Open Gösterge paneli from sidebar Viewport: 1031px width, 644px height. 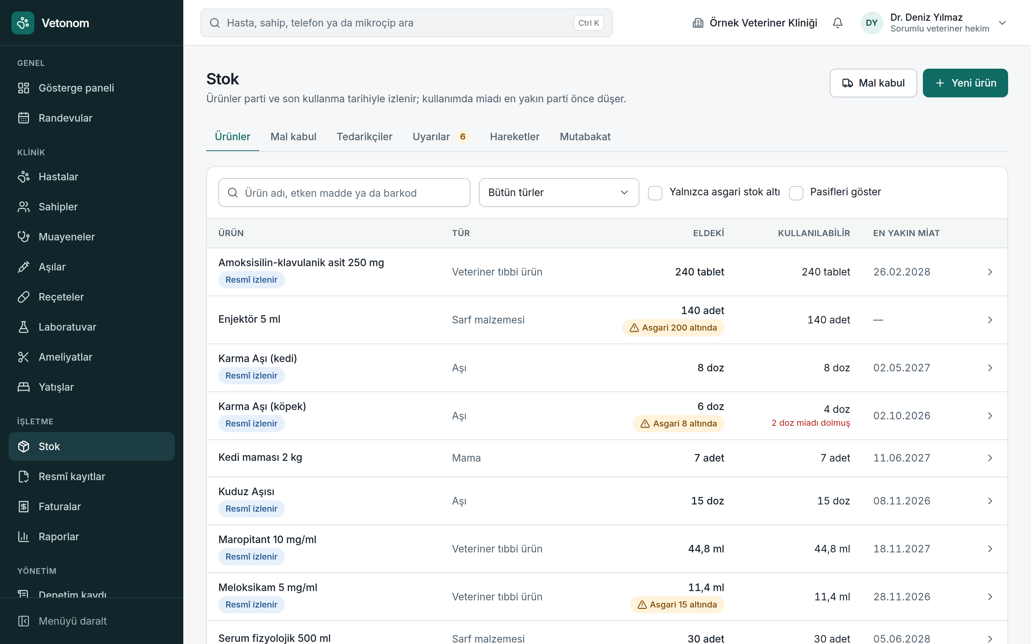tap(92, 88)
